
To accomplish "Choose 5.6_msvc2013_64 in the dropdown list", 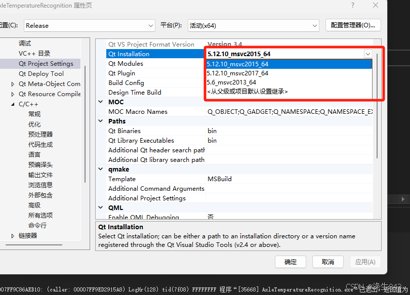I will [289, 82].
